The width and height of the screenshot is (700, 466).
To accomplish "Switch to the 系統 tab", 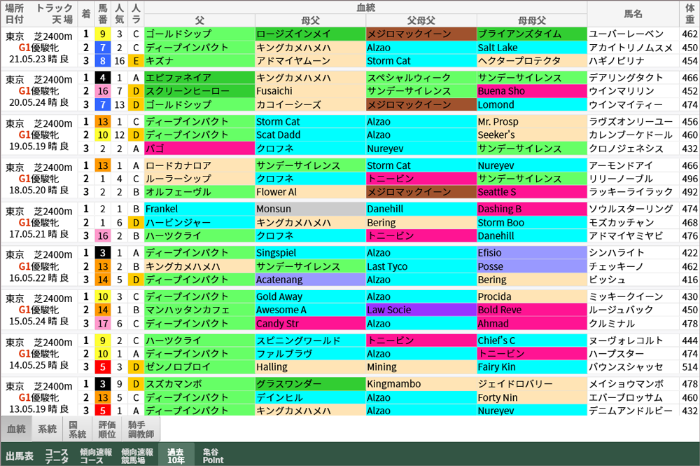I will [47, 429].
